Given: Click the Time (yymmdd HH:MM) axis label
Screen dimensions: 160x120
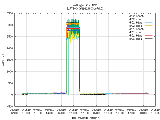Looking at the screenshot, I should tap(84, 118).
